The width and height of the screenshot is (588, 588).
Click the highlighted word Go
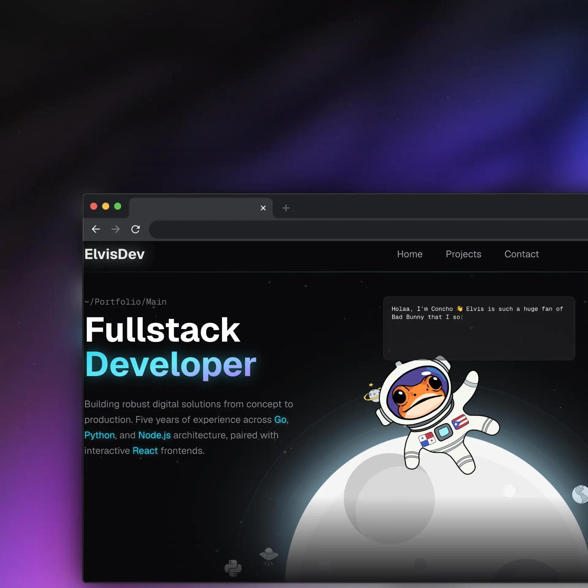pos(280,420)
